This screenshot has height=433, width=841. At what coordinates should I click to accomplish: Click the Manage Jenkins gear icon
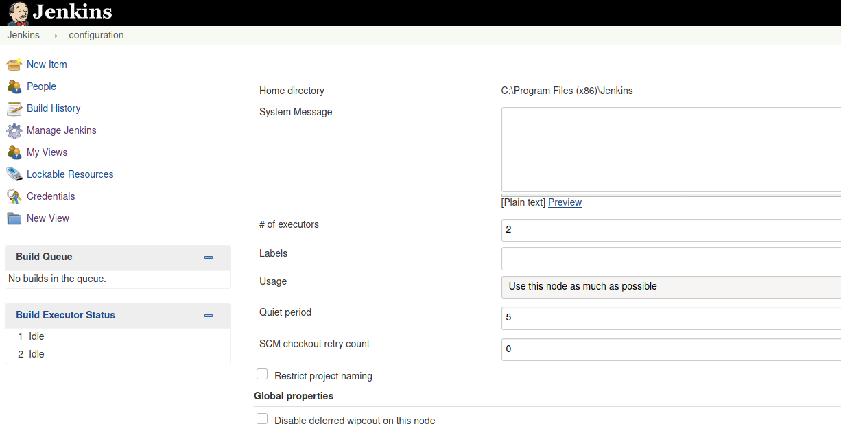pos(14,130)
